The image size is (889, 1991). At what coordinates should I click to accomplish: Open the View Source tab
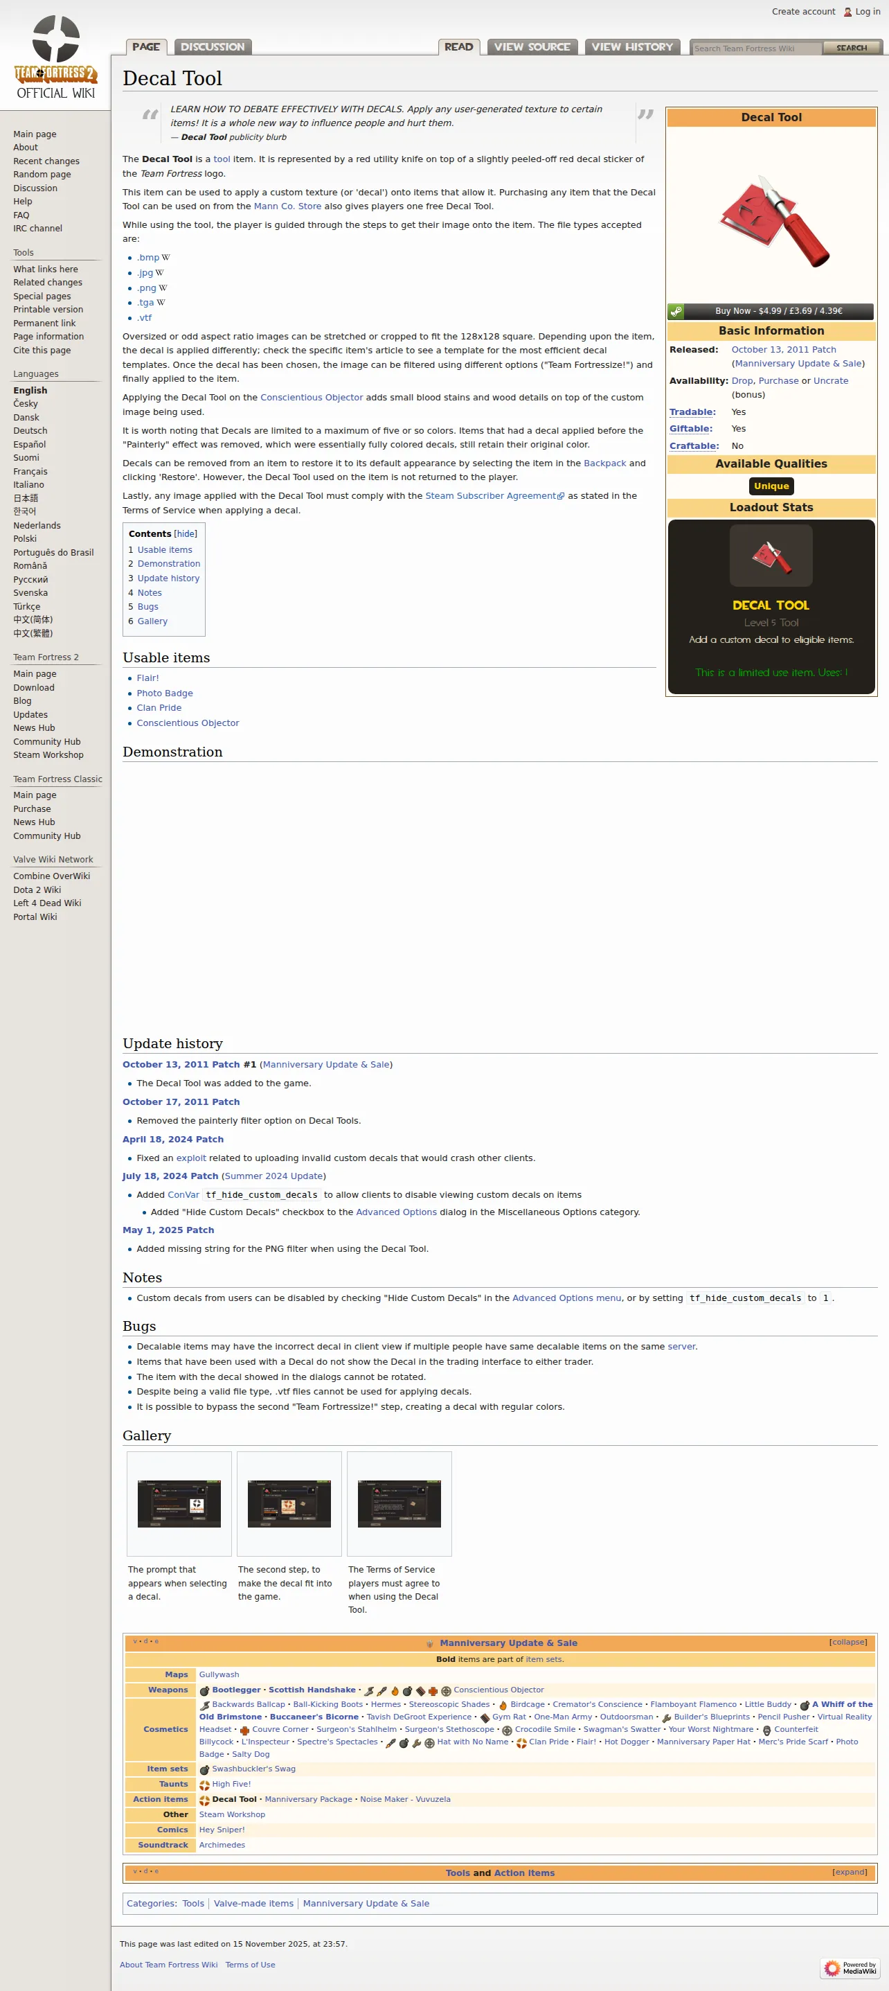[x=532, y=47]
